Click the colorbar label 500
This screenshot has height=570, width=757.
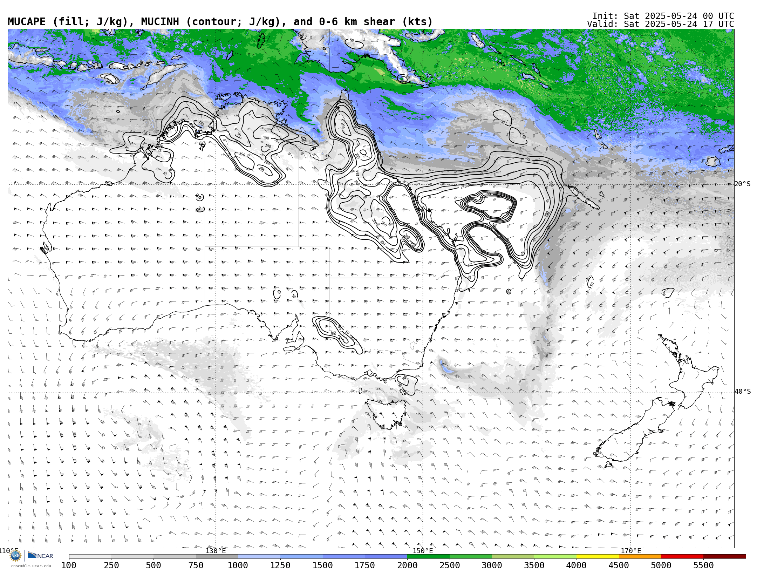pos(154,565)
